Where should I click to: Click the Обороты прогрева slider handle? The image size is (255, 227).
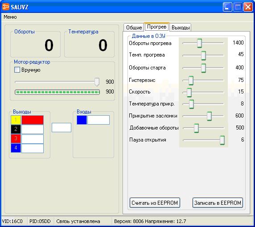click(200, 43)
